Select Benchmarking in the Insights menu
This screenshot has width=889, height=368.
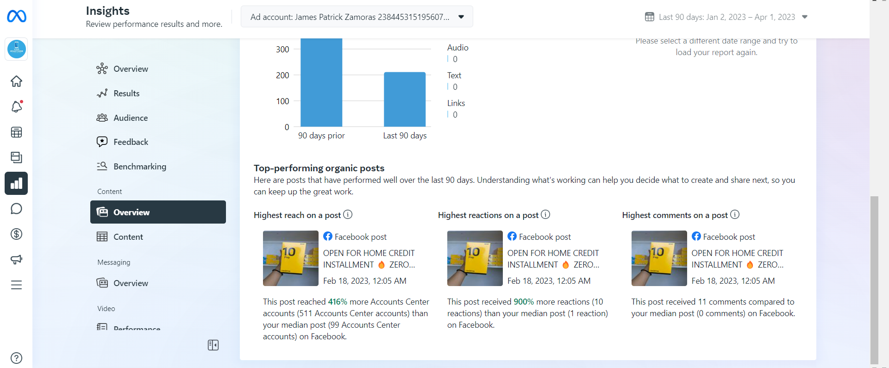click(x=139, y=167)
